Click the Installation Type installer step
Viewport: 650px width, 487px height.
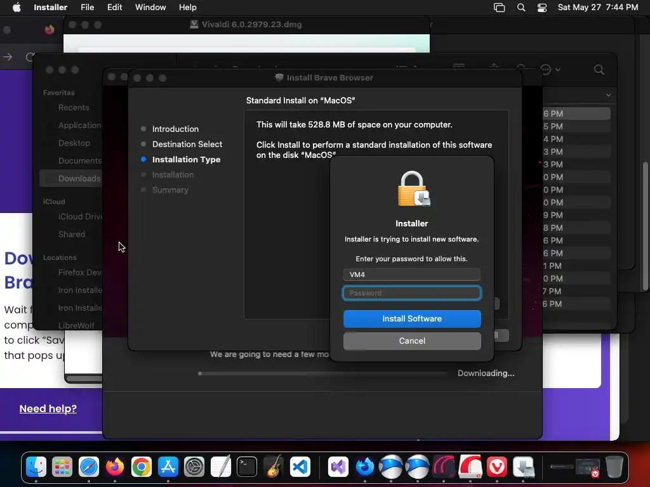click(186, 159)
